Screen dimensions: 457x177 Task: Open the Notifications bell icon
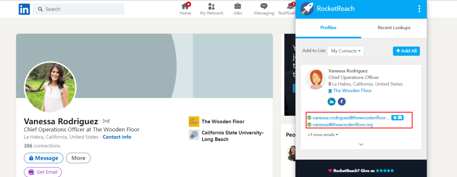(x=290, y=6)
